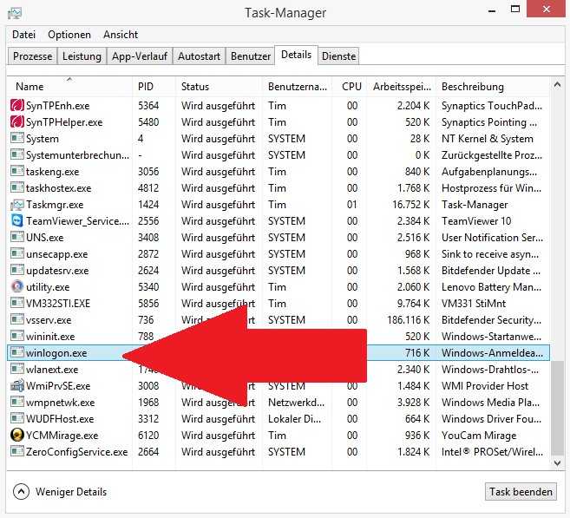Click the Systemunterbrechungen process icon
Screen dimensions: 570x518
point(17,154)
